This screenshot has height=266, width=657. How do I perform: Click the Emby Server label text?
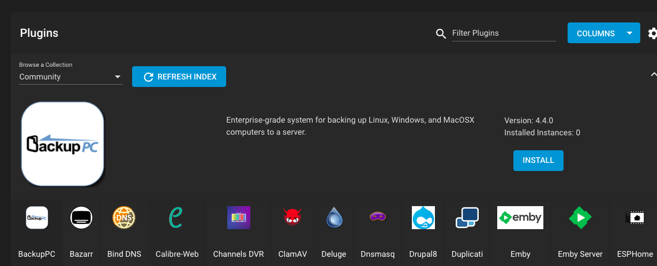coord(580,254)
